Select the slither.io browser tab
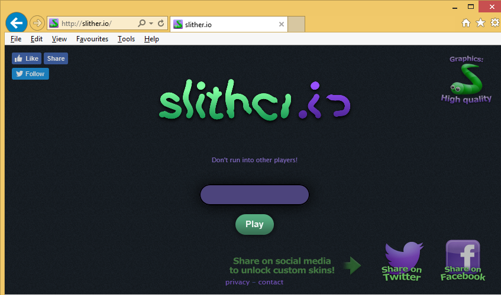 coord(229,24)
